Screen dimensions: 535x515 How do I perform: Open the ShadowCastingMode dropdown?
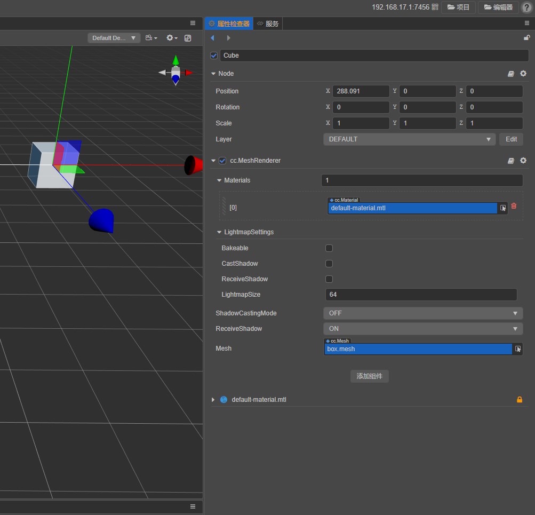coord(422,313)
